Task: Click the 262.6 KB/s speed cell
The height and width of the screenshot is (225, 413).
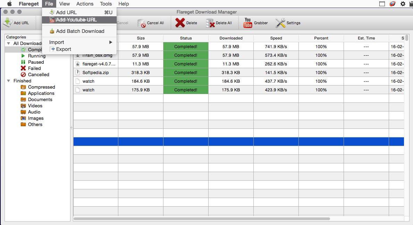Action: [276, 64]
